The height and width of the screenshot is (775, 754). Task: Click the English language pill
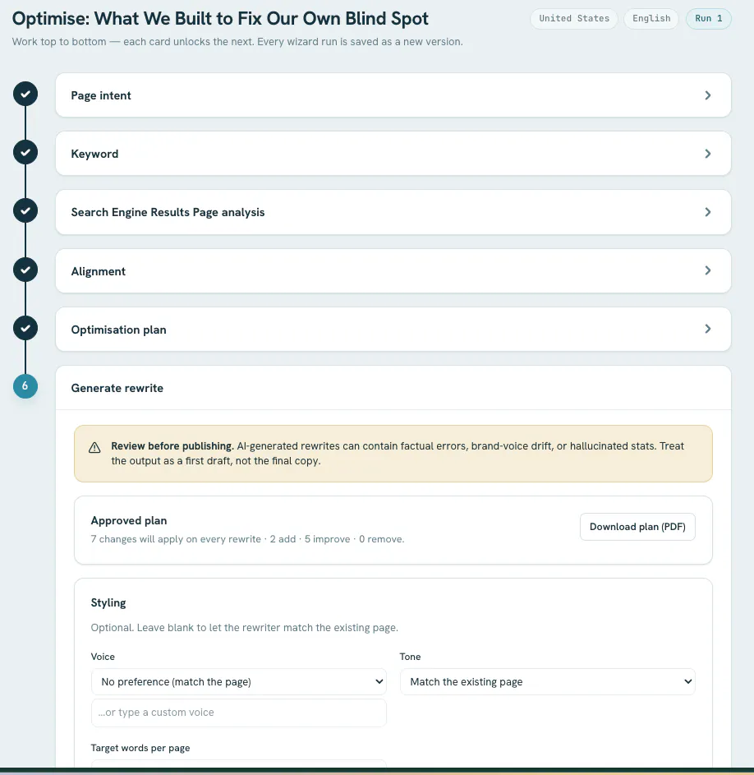[x=651, y=19]
